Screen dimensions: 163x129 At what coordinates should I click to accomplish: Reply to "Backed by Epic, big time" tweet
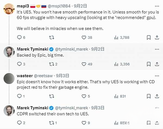(x=19, y=64)
